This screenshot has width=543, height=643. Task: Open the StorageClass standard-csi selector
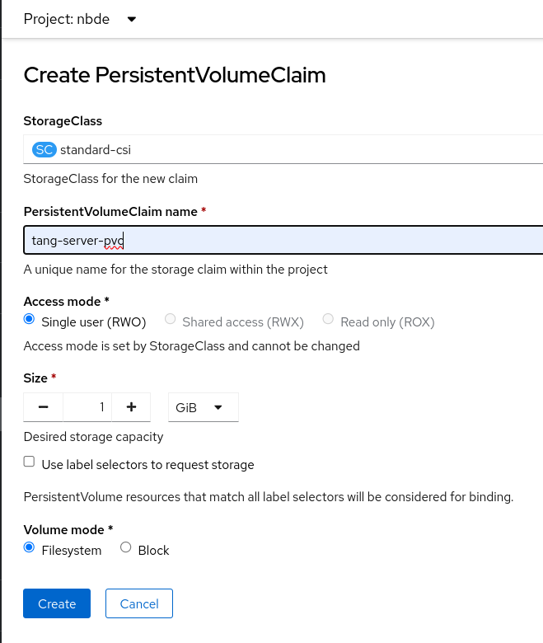point(280,150)
